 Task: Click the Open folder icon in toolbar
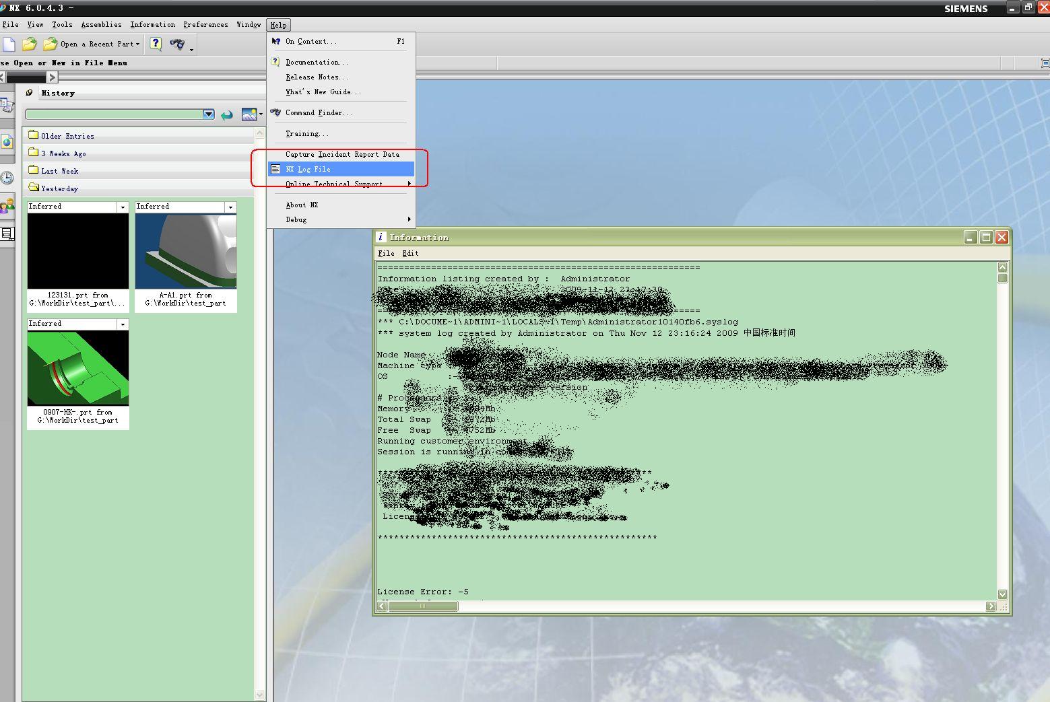coord(29,44)
